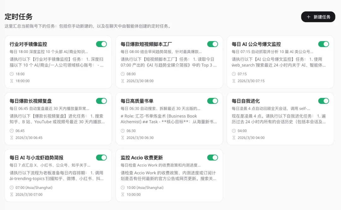Toggle off 每日 AI 公众号爆文监控 task
The image size is (341, 210).
324,44
